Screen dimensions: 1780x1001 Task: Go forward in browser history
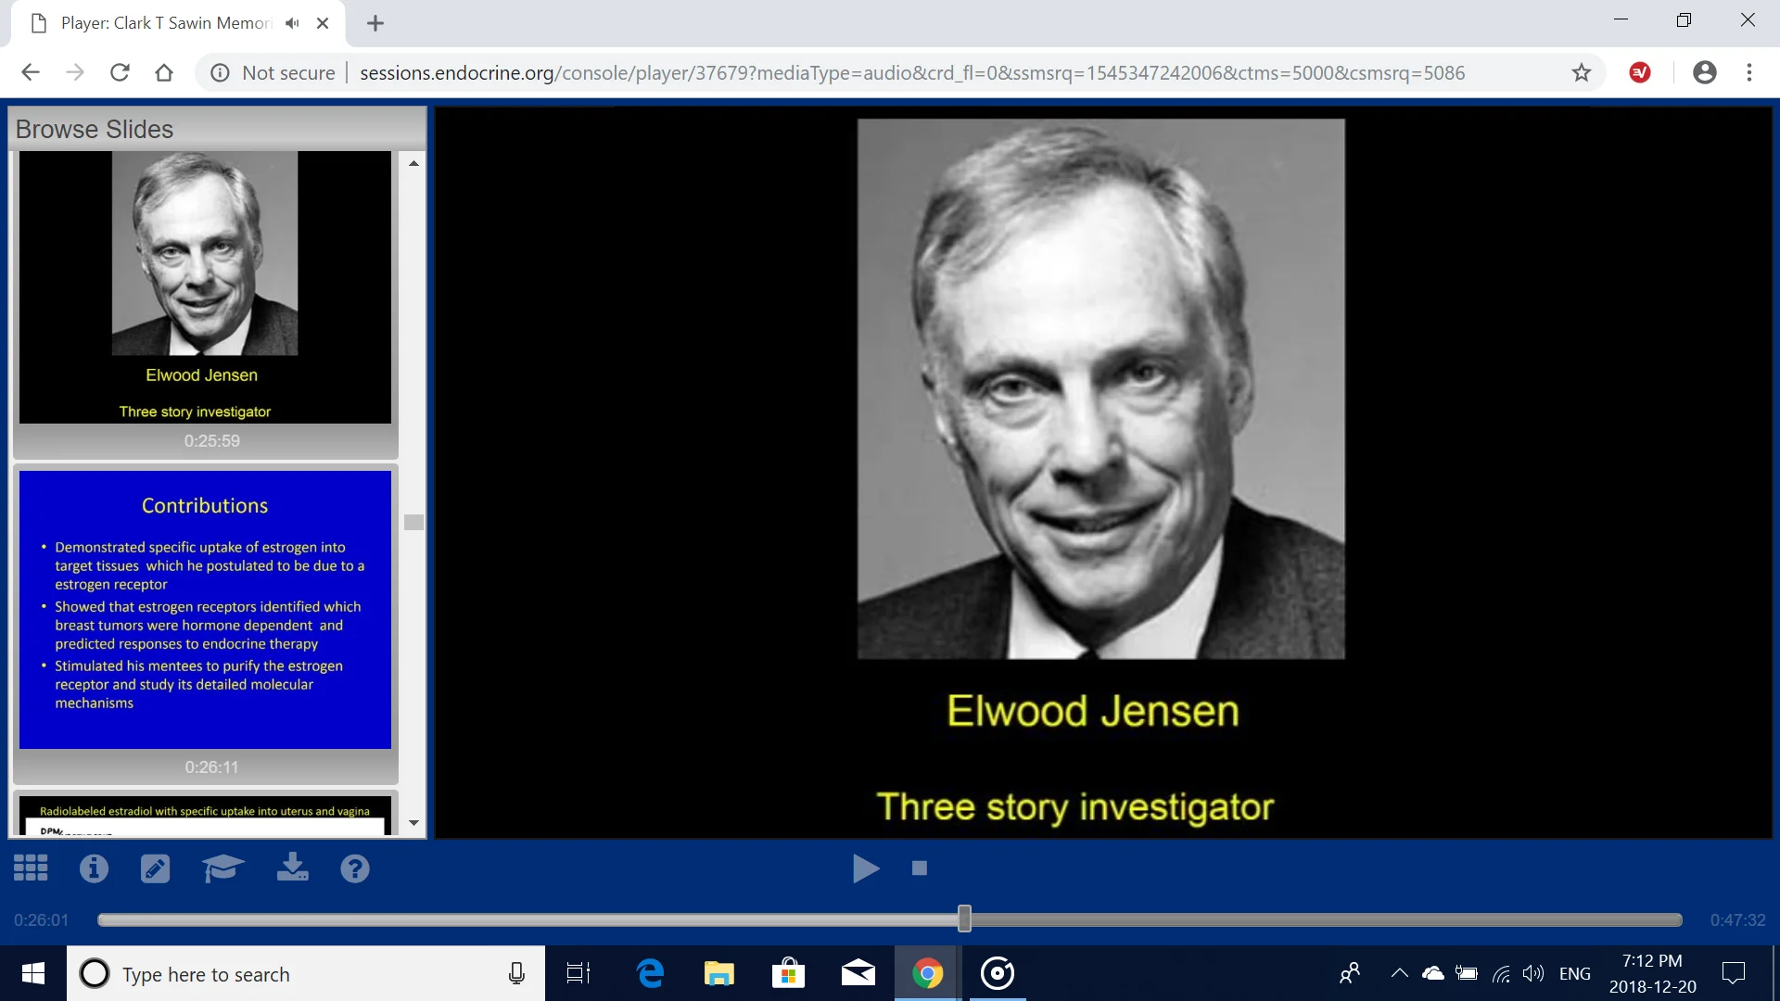(x=75, y=72)
